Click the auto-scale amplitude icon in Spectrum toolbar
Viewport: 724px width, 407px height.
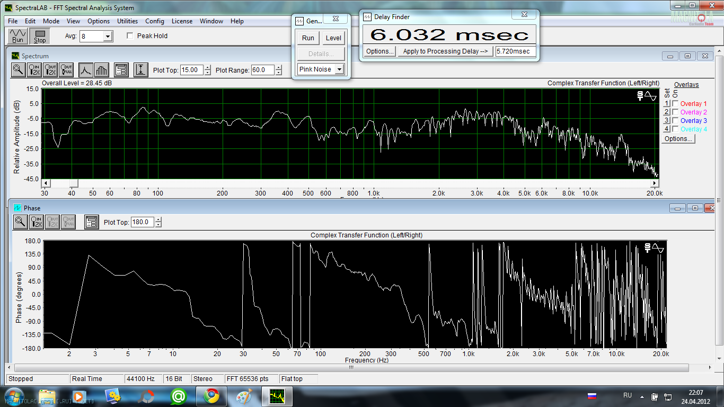pyautogui.click(x=140, y=69)
